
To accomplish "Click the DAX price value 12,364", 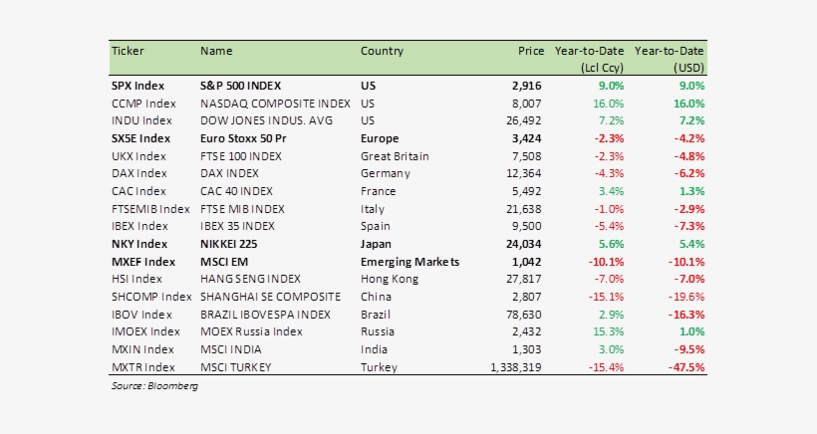I will pyautogui.click(x=526, y=173).
